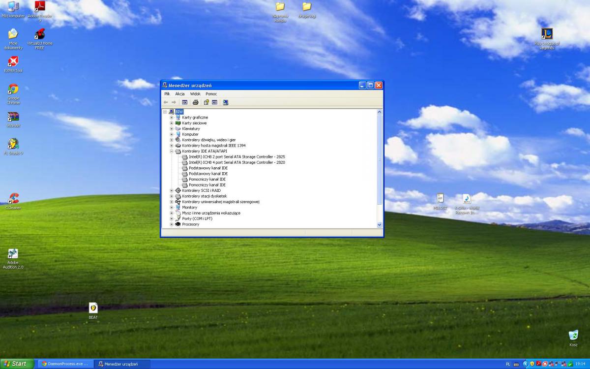
Task: Select the VirtualDJ Home FREE icon
Action: [40, 39]
